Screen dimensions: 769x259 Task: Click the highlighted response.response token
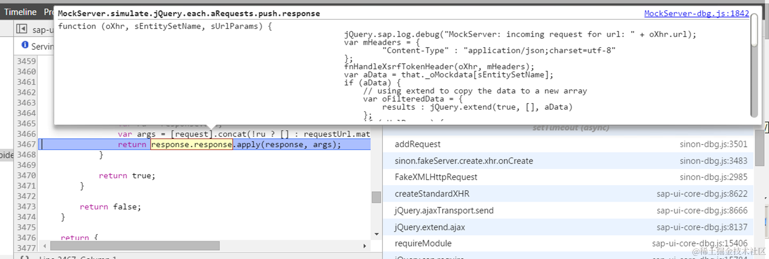(191, 145)
